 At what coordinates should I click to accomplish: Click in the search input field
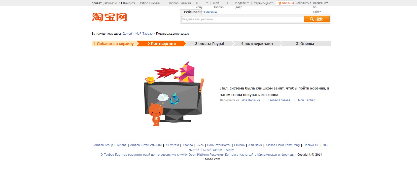point(242,19)
